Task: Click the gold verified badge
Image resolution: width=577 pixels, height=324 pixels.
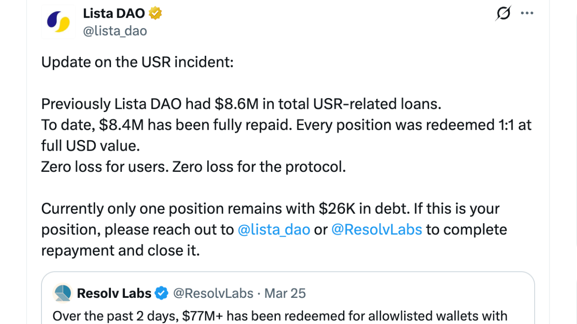Action: point(155,13)
